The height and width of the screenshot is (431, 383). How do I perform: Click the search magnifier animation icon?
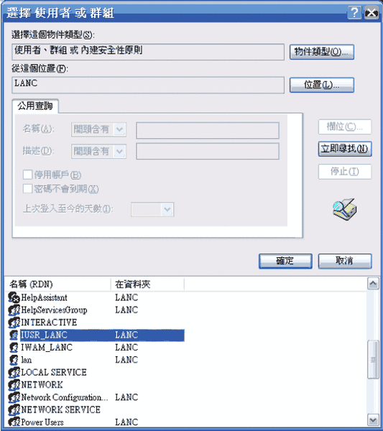click(x=344, y=210)
